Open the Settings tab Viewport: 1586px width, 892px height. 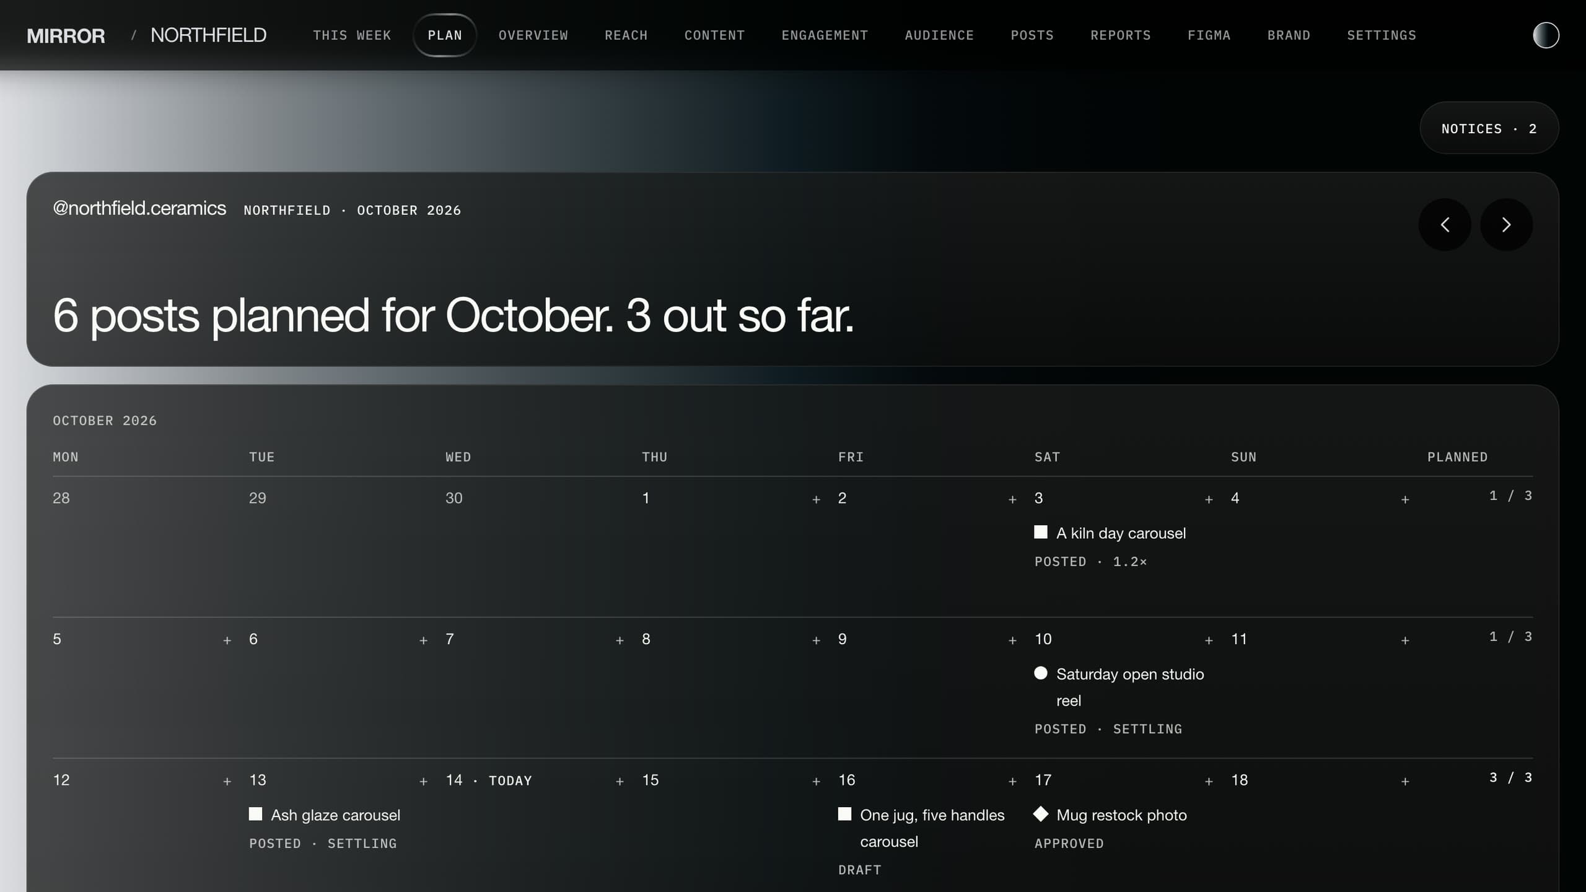coord(1382,35)
